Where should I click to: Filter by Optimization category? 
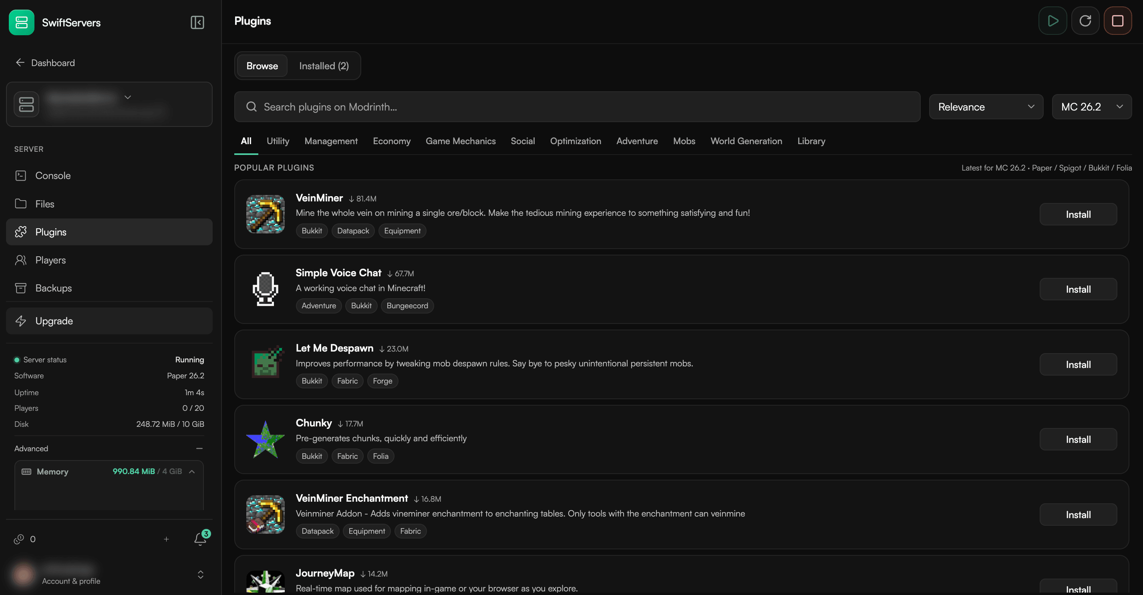pos(576,141)
